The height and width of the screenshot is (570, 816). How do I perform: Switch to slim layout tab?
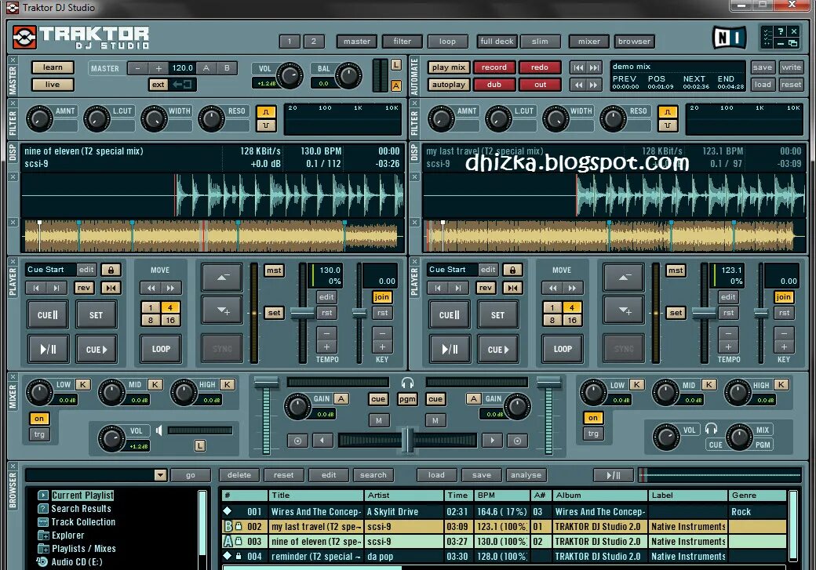tap(540, 42)
